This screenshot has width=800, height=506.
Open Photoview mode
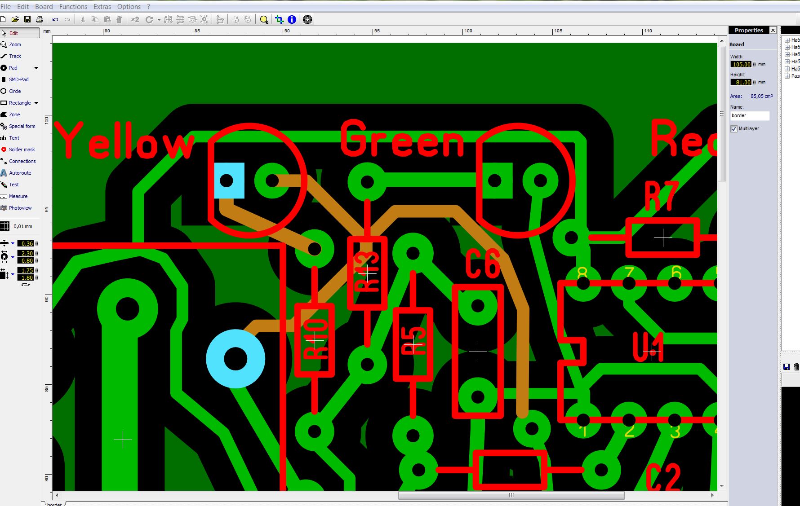(x=20, y=208)
